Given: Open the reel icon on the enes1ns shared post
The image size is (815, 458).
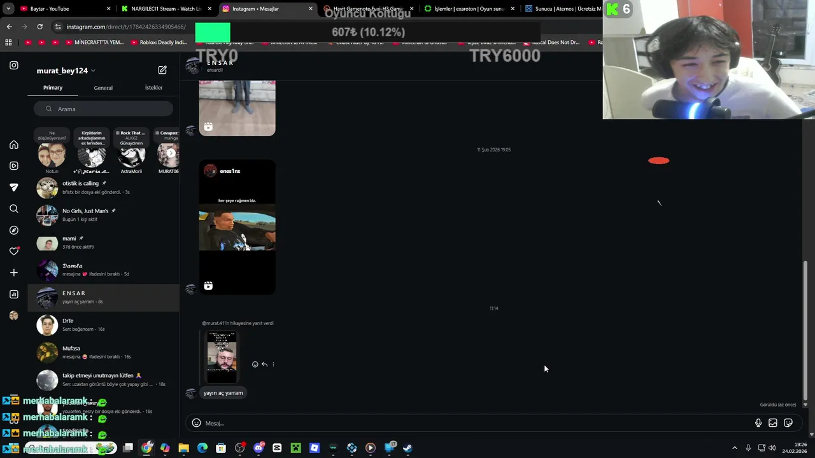Looking at the screenshot, I should 208,286.
